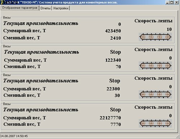
Task: Minimize the application window
Action: point(168,2)
